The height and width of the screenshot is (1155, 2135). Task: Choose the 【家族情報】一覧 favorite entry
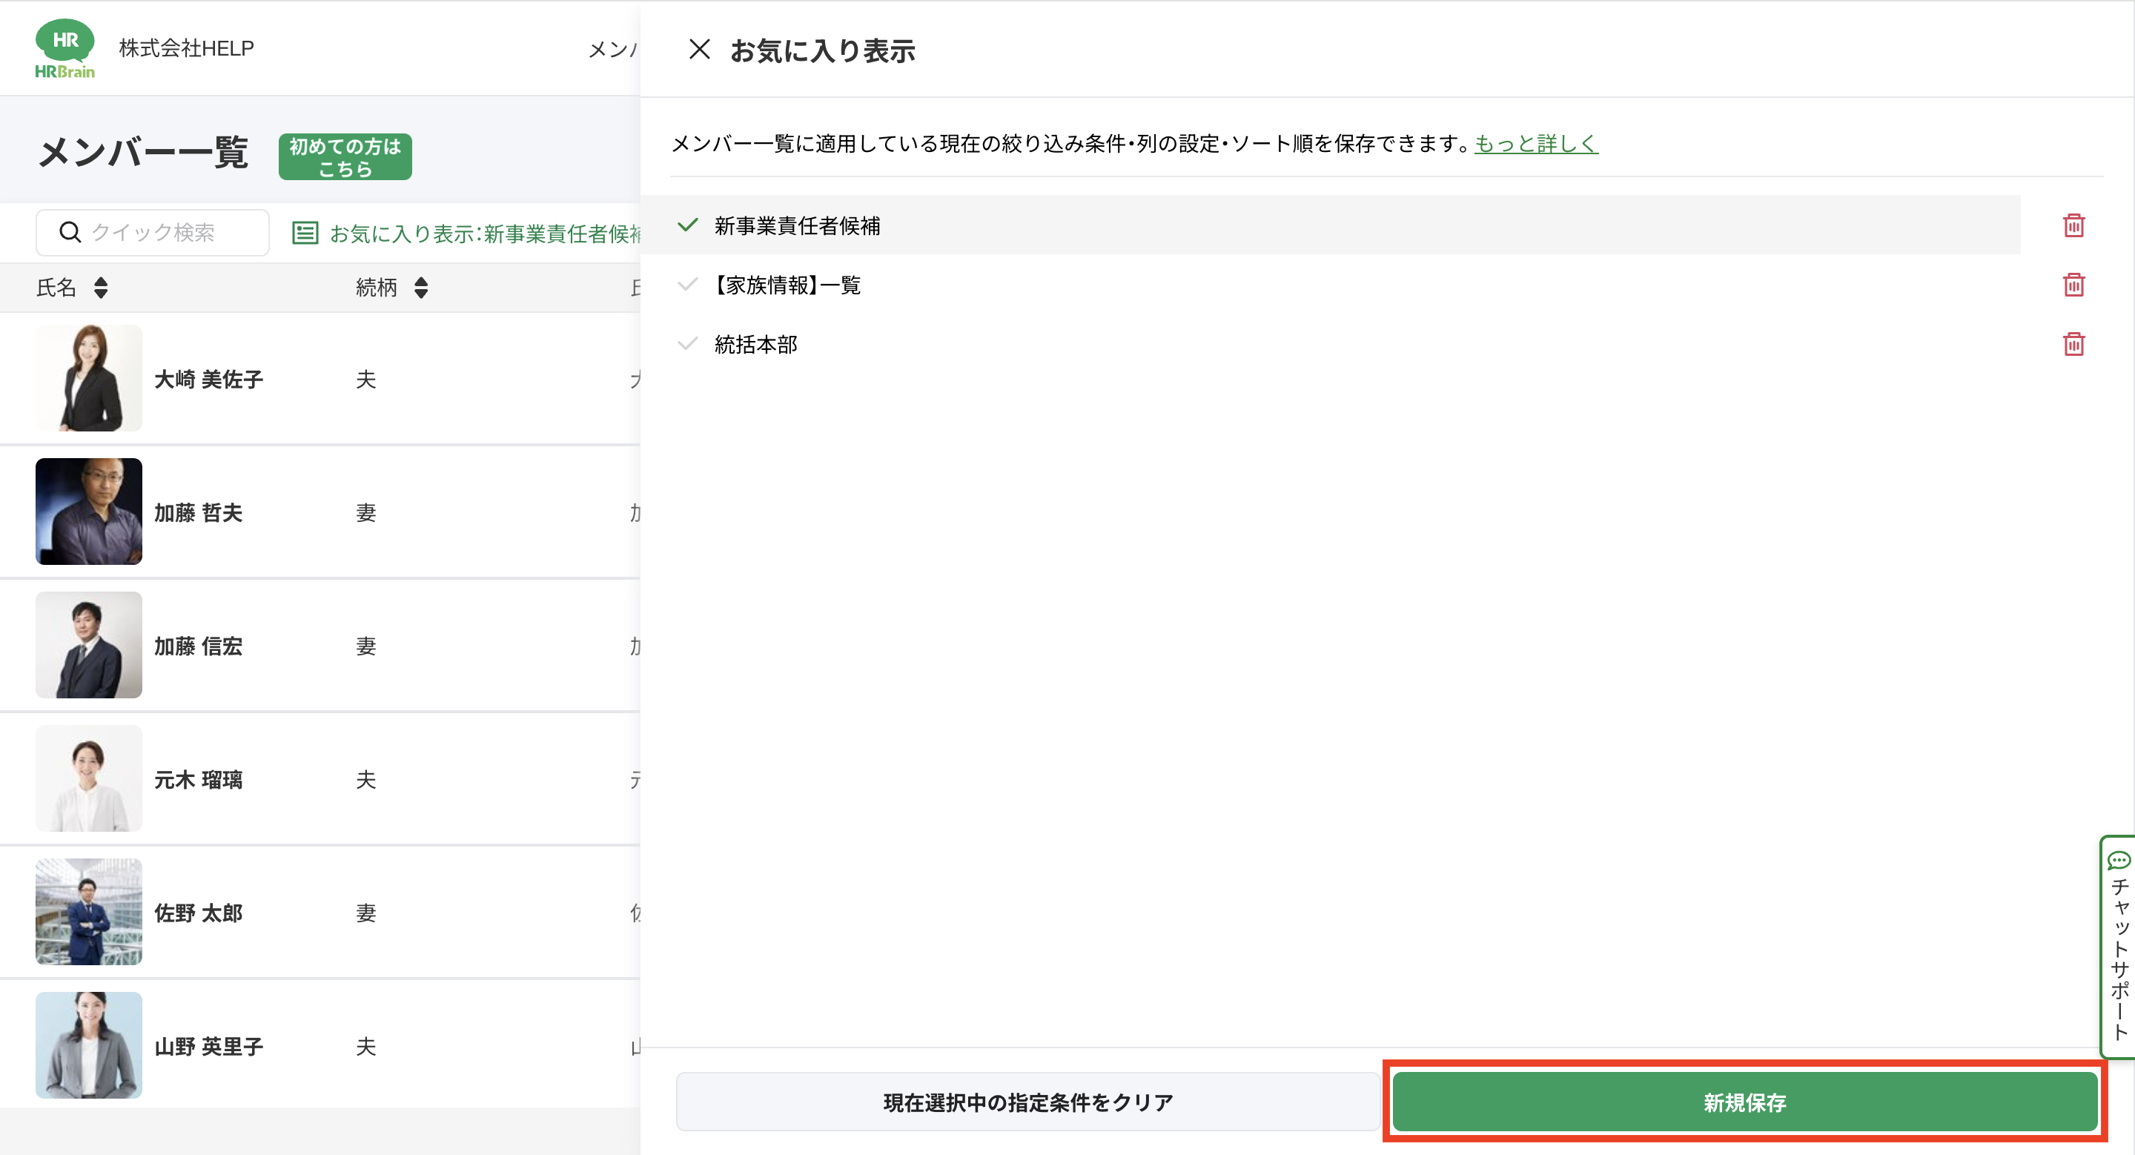[787, 286]
